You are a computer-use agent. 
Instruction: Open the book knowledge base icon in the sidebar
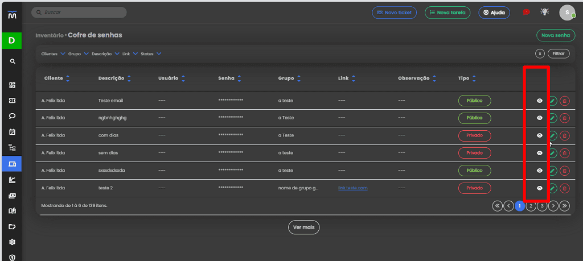(x=13, y=211)
